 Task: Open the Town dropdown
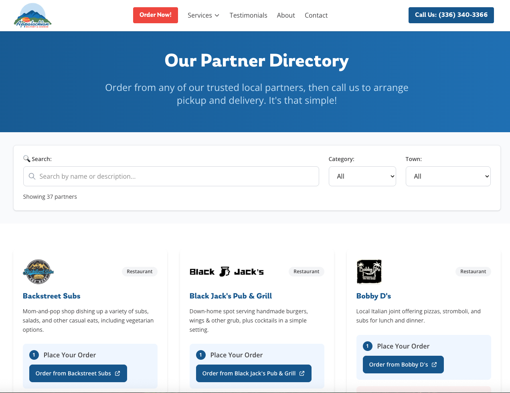(x=448, y=176)
